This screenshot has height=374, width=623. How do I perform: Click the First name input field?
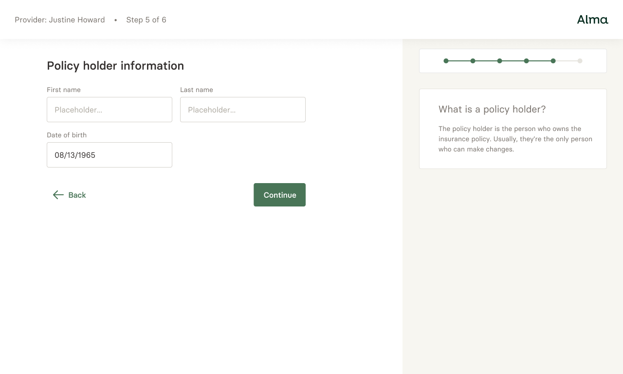click(x=109, y=110)
